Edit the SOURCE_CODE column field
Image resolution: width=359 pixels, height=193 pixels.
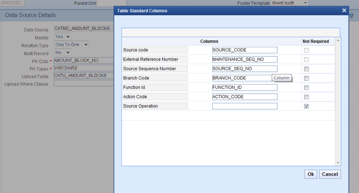(245, 50)
